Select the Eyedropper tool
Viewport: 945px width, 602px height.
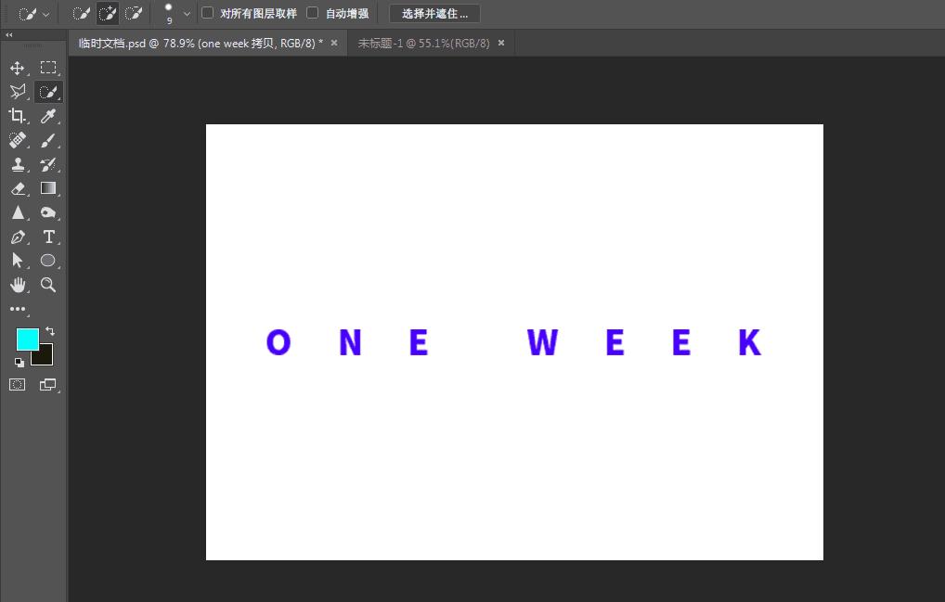click(48, 116)
